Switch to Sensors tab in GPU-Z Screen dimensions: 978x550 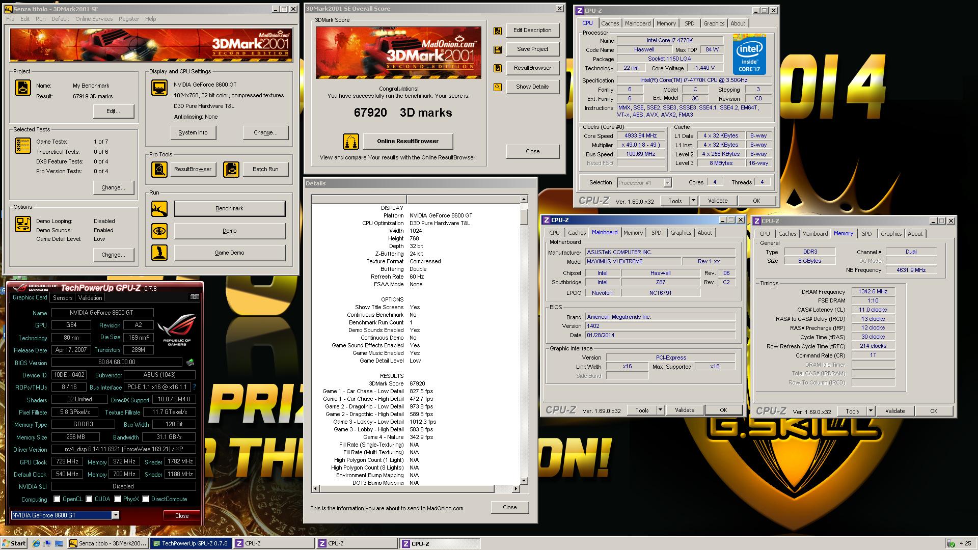pos(63,298)
